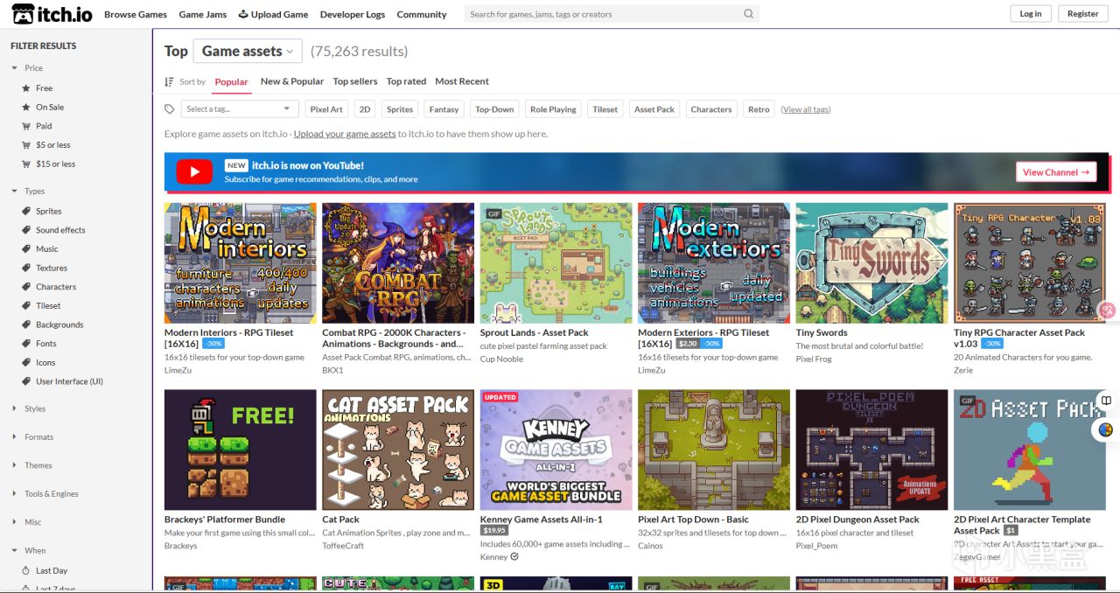
Task: Click the star icon beside Free filter
Action: tap(26, 88)
